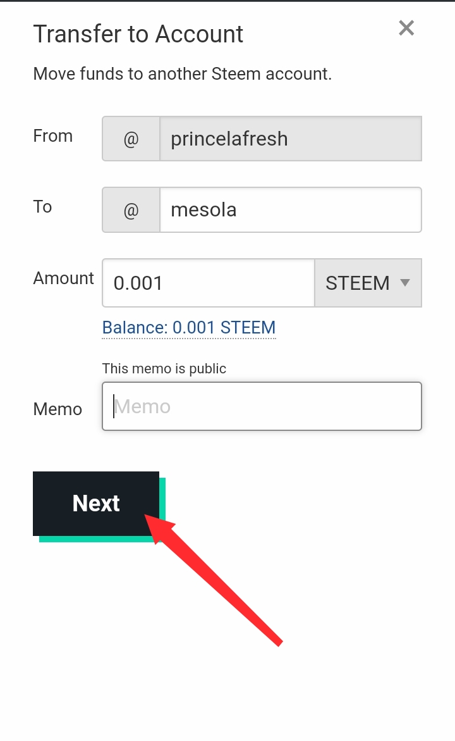Viewport: 455px width, 741px height.
Task: Click the This memo is public notice
Action: click(164, 368)
